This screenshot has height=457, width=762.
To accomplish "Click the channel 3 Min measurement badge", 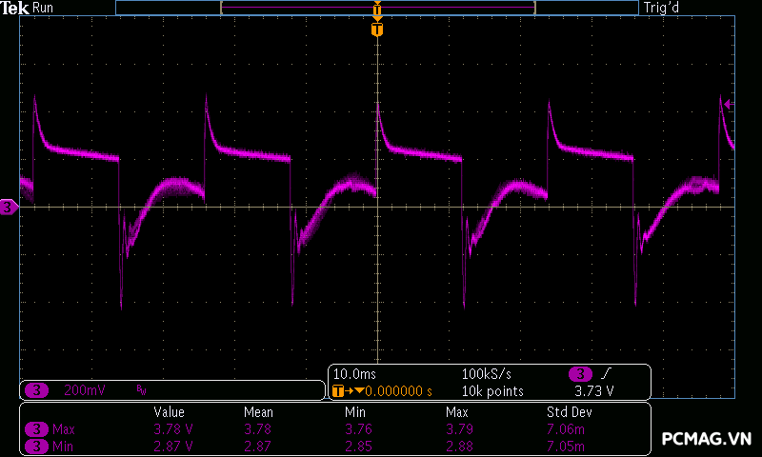I will coord(36,445).
